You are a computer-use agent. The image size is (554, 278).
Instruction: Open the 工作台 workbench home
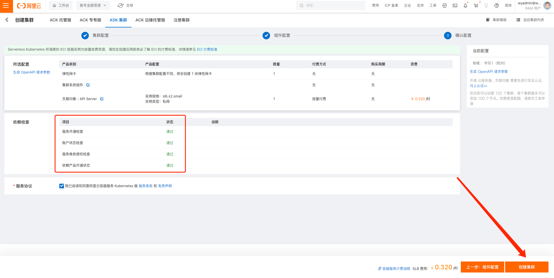click(x=61, y=5)
